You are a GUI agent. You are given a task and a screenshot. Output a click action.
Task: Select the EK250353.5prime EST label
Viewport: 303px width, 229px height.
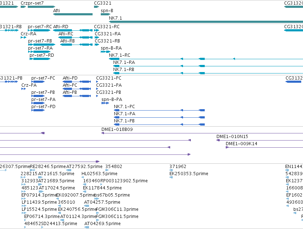coord(189,174)
